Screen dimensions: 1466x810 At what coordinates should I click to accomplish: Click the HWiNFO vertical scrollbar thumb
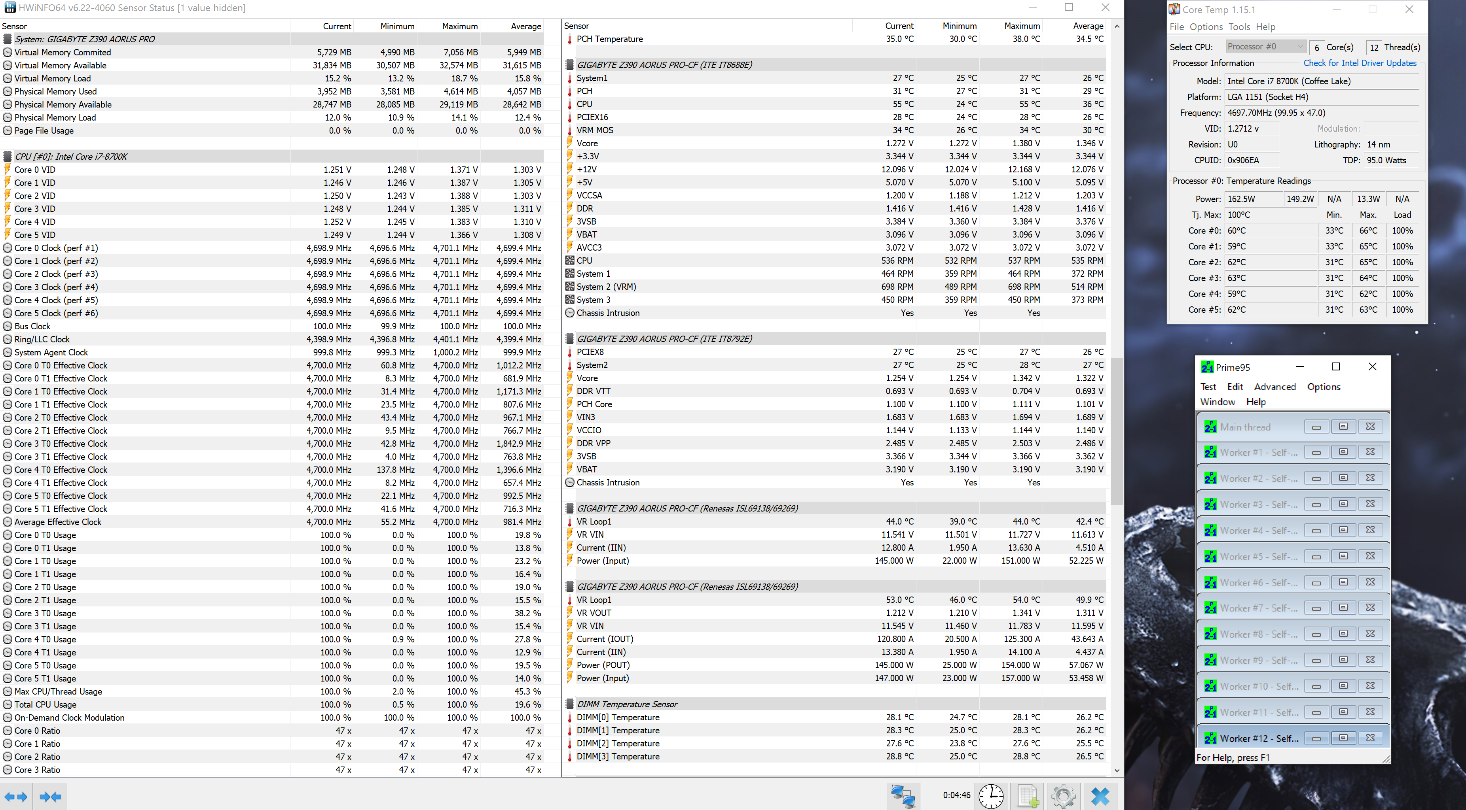pos(1117,431)
